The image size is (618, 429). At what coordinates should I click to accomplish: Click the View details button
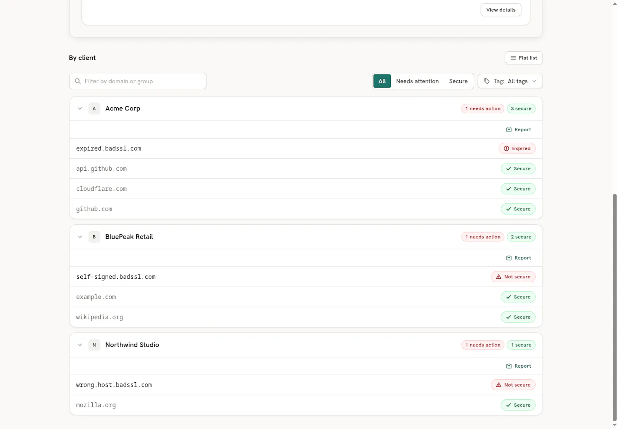[x=501, y=10]
